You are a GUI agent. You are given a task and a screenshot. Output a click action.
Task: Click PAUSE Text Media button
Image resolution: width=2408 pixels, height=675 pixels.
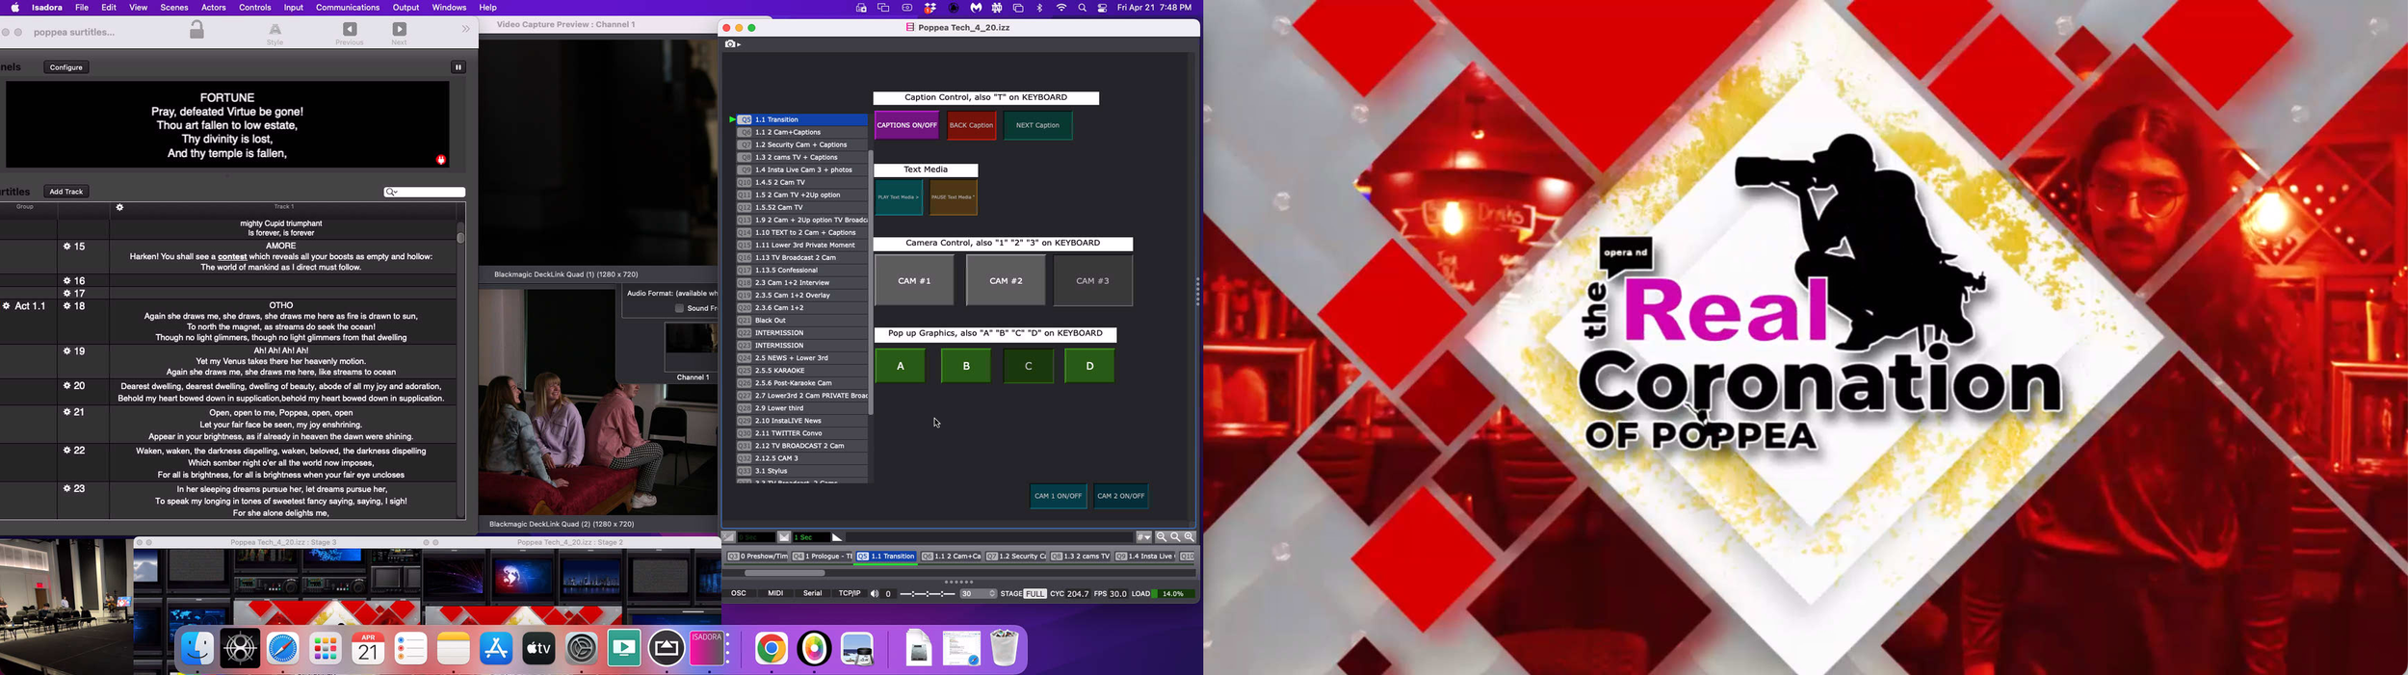[954, 197]
